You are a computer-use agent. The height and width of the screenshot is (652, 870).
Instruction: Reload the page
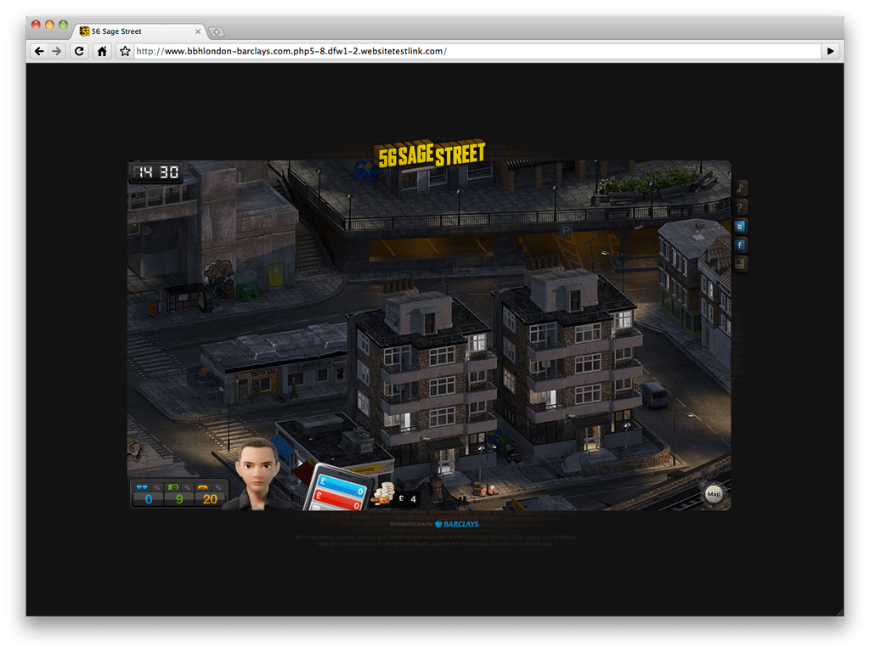[79, 51]
